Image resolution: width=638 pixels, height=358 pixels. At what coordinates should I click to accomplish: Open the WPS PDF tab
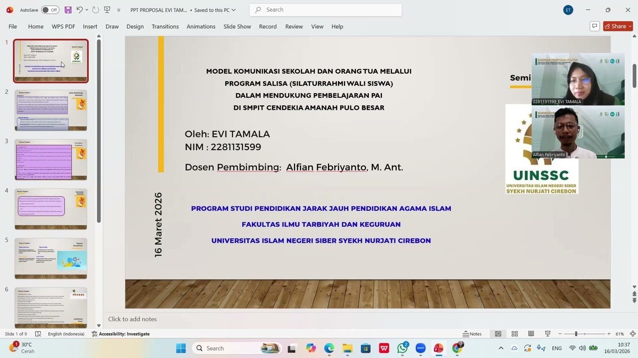click(63, 26)
